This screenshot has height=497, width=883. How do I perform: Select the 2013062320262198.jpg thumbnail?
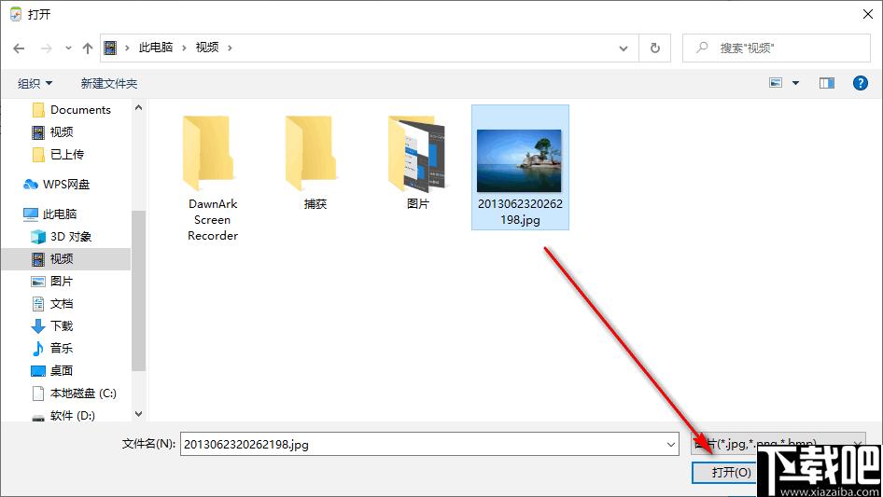[520, 167]
